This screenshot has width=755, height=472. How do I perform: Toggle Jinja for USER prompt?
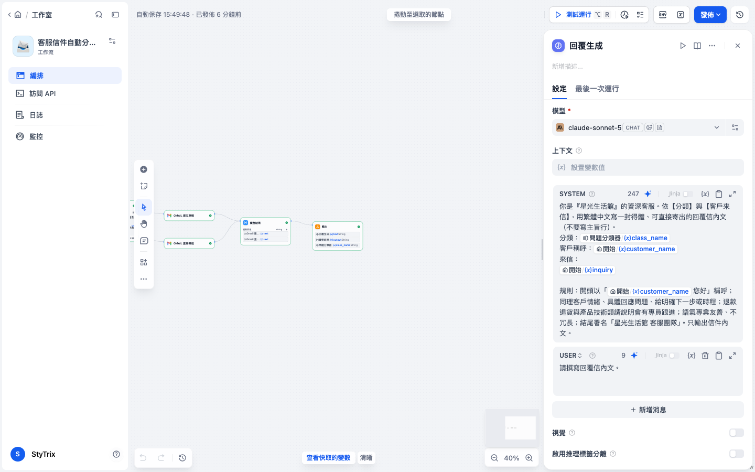click(674, 356)
